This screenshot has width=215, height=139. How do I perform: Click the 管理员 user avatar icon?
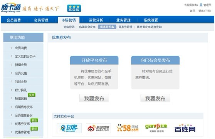point(201,5)
